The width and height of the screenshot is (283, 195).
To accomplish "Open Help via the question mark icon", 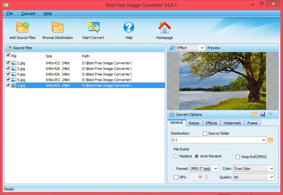I will pos(129,27).
